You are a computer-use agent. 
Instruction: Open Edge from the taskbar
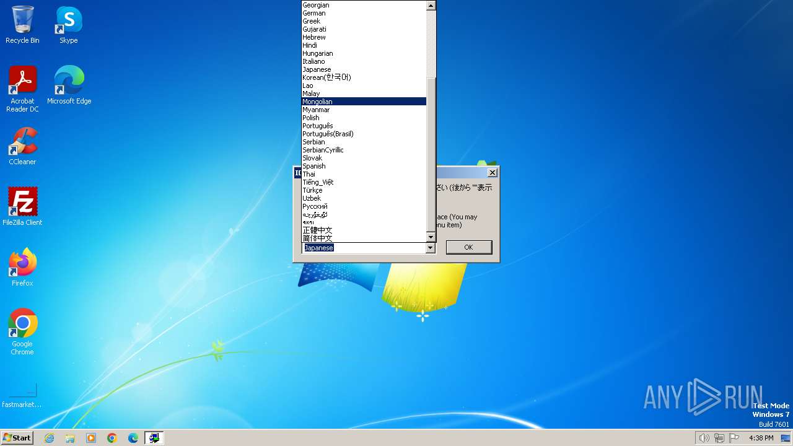pyautogui.click(x=133, y=438)
